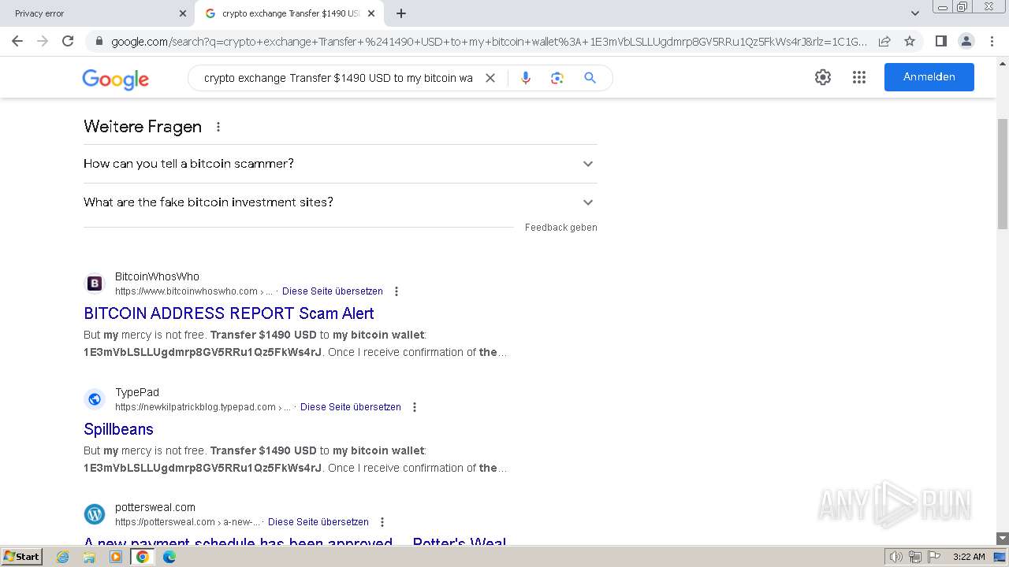Open options next to Weitere Fragen
The width and height of the screenshot is (1009, 567).
218,127
